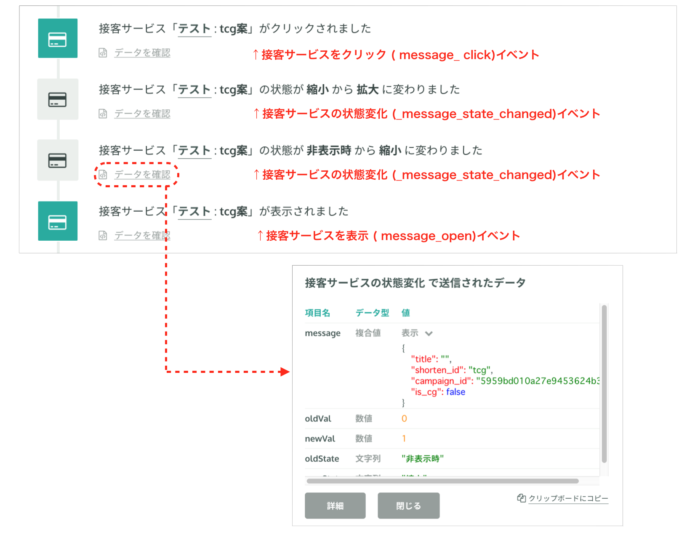Open テスト link in 縮小 から 拡大 event title
The height and width of the screenshot is (537, 687).
pyautogui.click(x=194, y=90)
